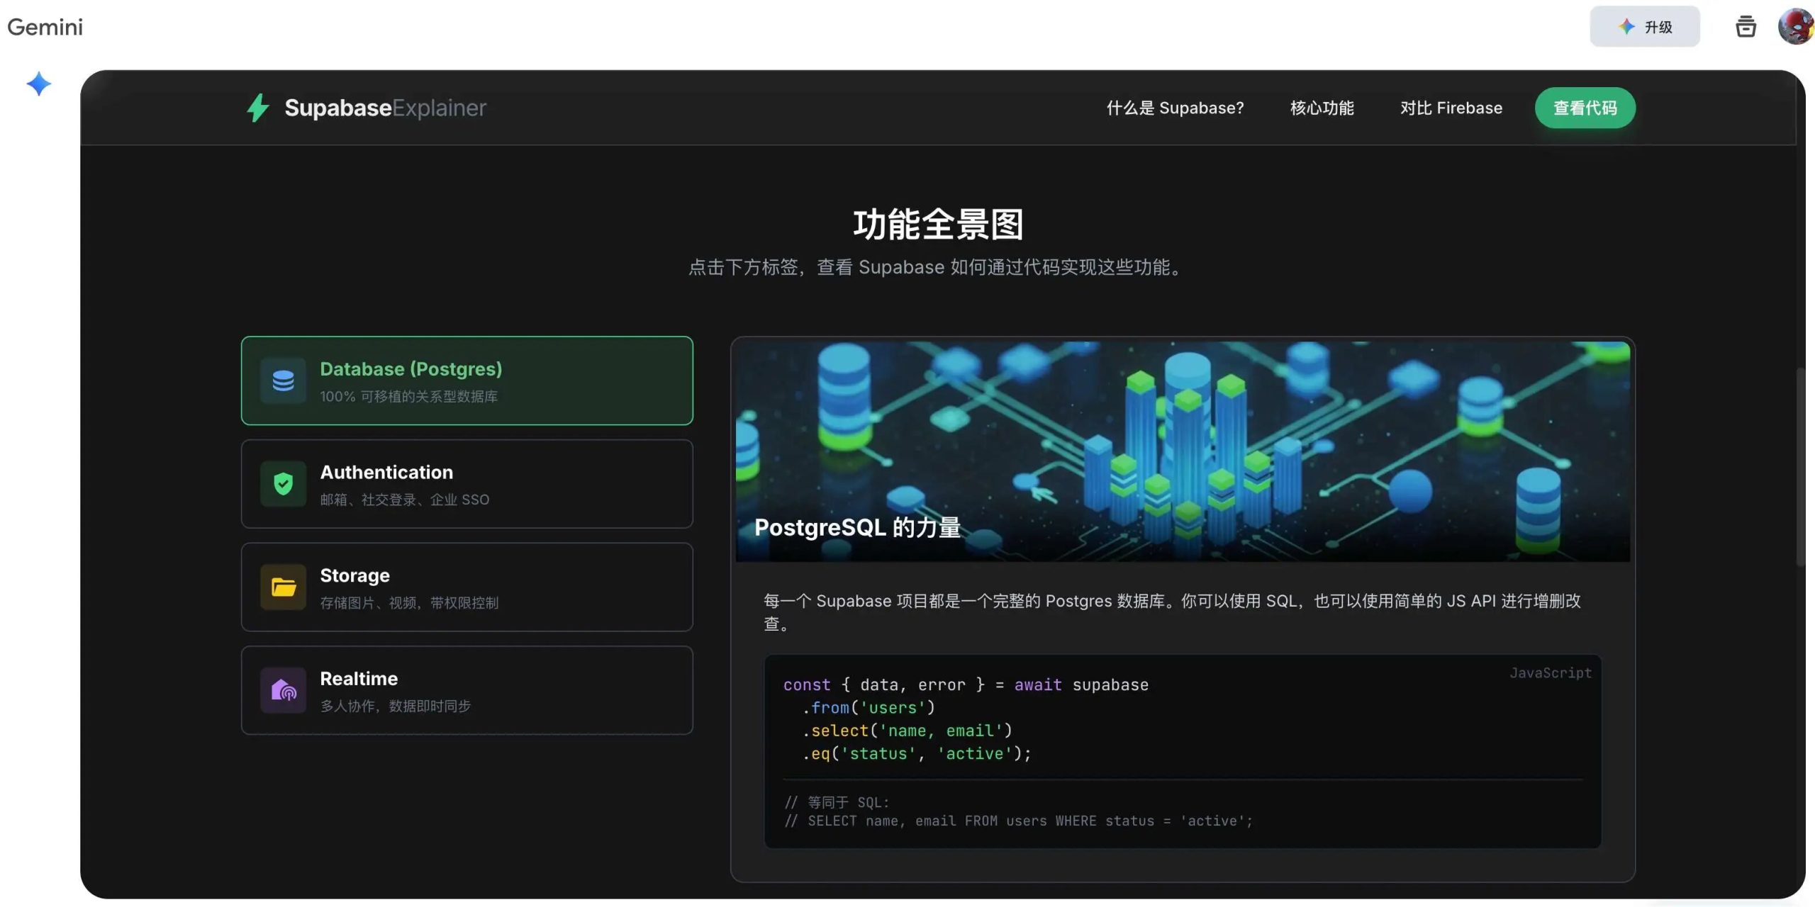Open the 核心功能 navigation menu item
The image size is (1815, 907).
tap(1322, 108)
